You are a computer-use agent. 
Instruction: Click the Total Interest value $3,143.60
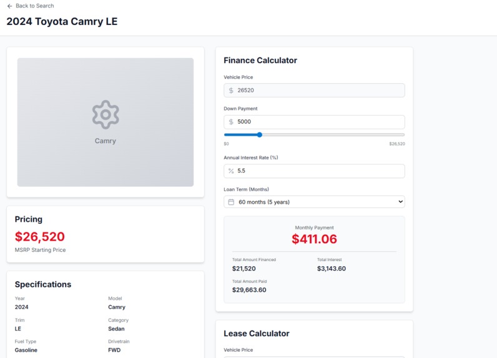point(331,269)
